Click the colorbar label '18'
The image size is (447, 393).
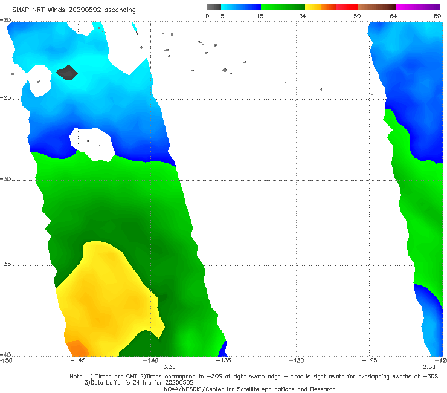260,16
